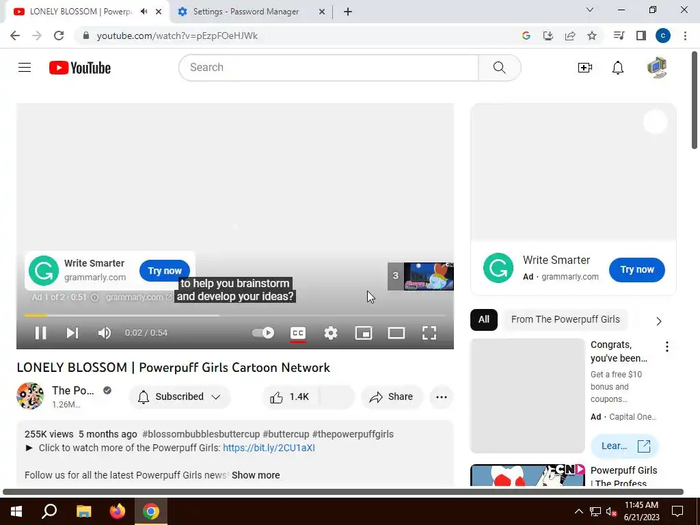Switch to theater mode

(396, 333)
